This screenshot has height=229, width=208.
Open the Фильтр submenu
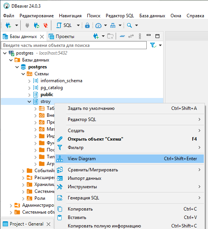(x=129, y=148)
